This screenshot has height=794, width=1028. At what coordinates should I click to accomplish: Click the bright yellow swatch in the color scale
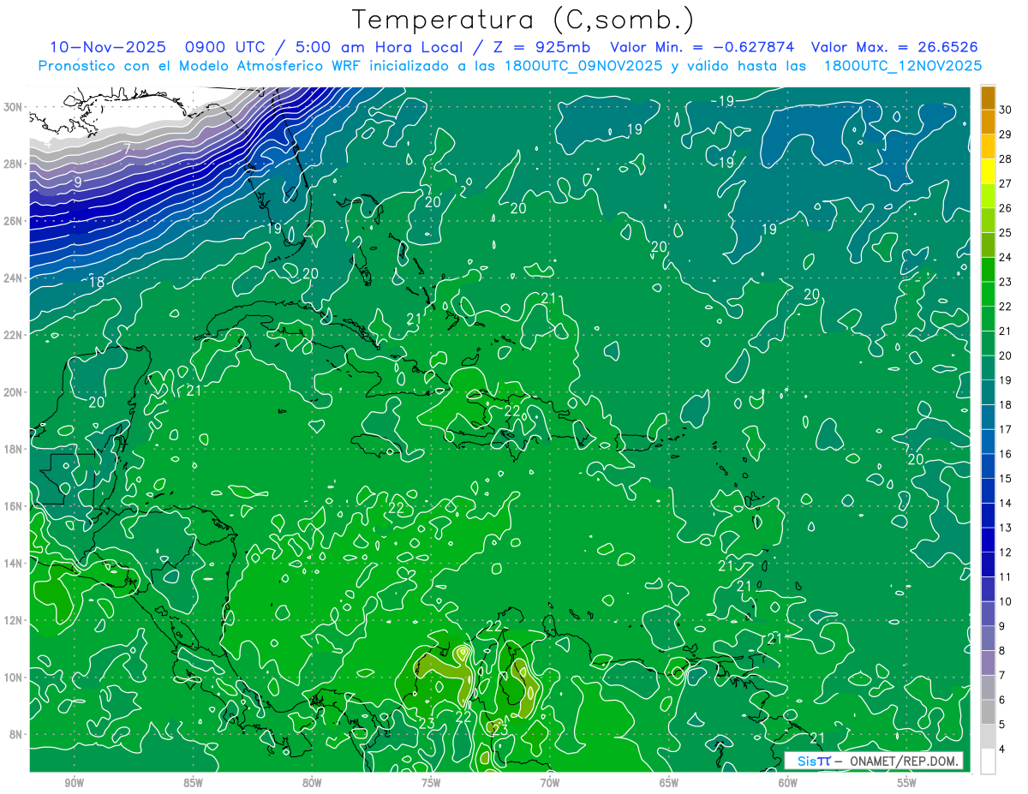point(988,171)
